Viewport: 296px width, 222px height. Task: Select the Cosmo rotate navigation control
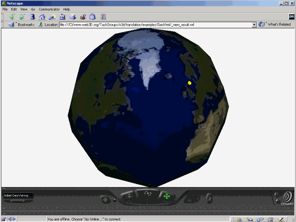tap(148, 194)
